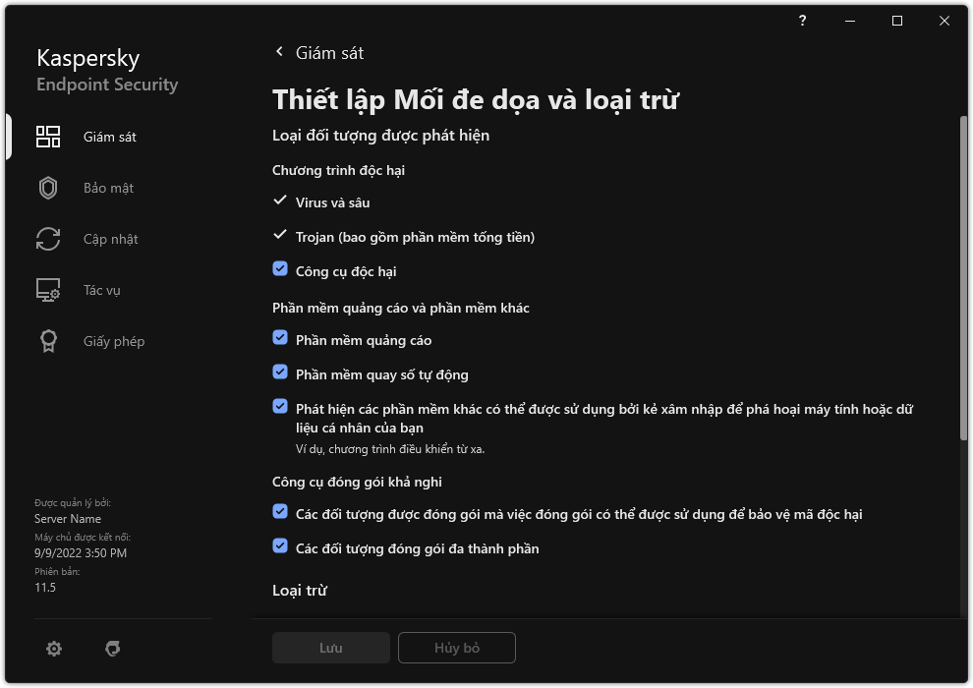Image resolution: width=973 pixels, height=688 pixels.
Task: Click the Lưu save button
Action: [331, 648]
